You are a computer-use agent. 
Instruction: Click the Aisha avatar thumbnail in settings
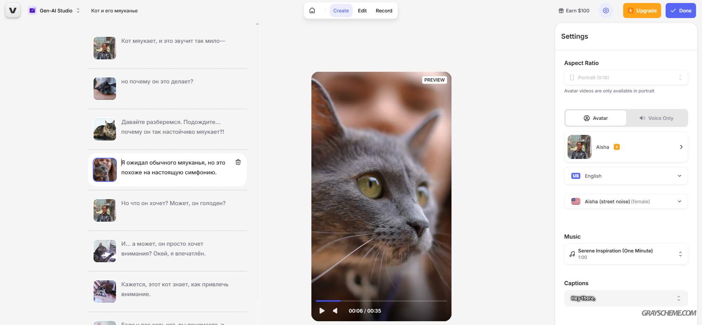pyautogui.click(x=579, y=147)
